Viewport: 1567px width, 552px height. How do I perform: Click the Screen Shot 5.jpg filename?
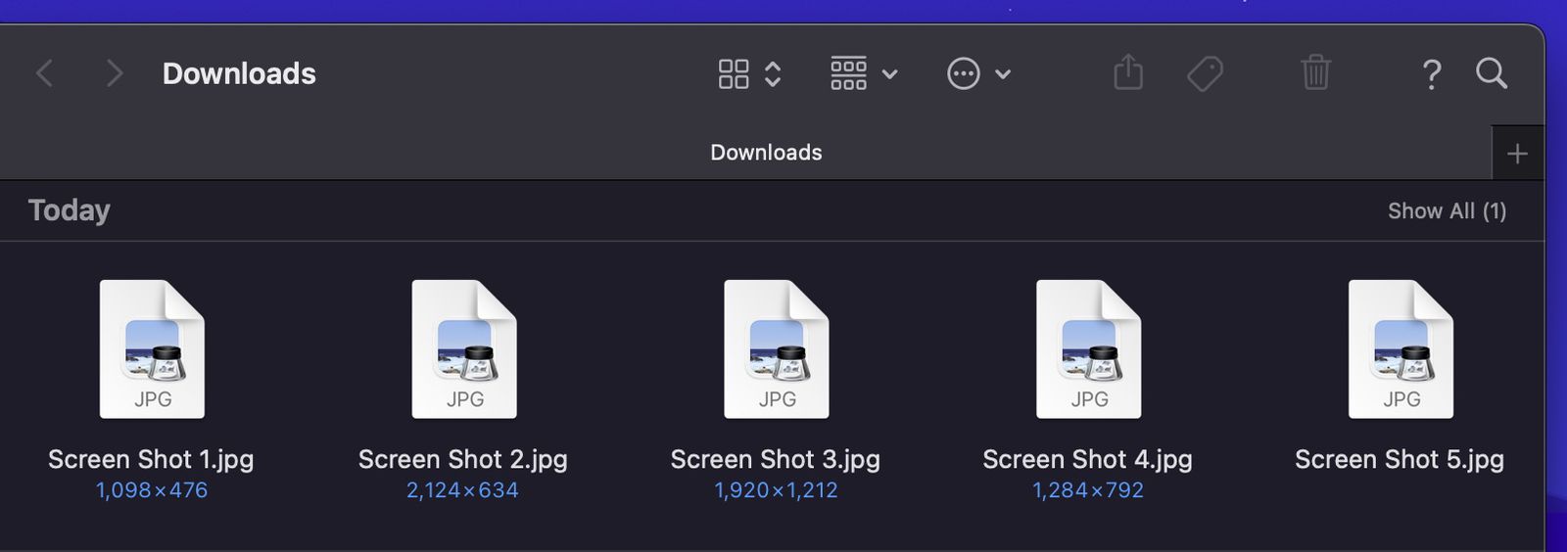coord(1400,459)
